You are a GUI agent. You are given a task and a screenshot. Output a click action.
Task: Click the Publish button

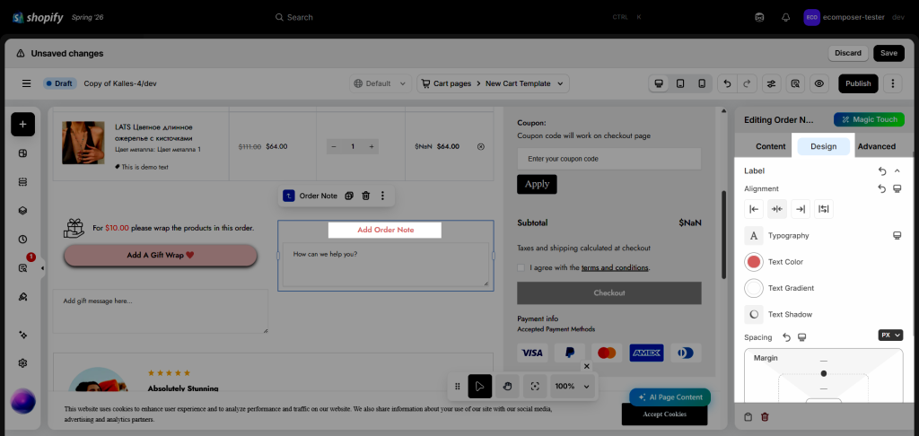click(x=858, y=83)
